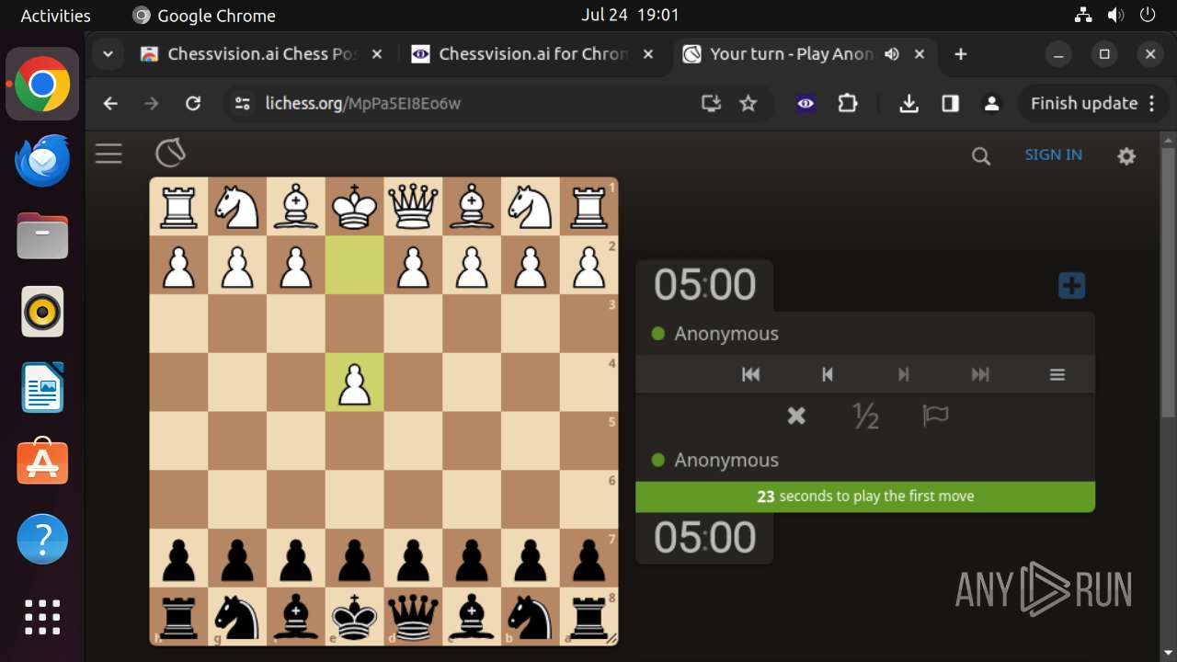
Task: Click the white queen on the top row
Action: coord(414,206)
